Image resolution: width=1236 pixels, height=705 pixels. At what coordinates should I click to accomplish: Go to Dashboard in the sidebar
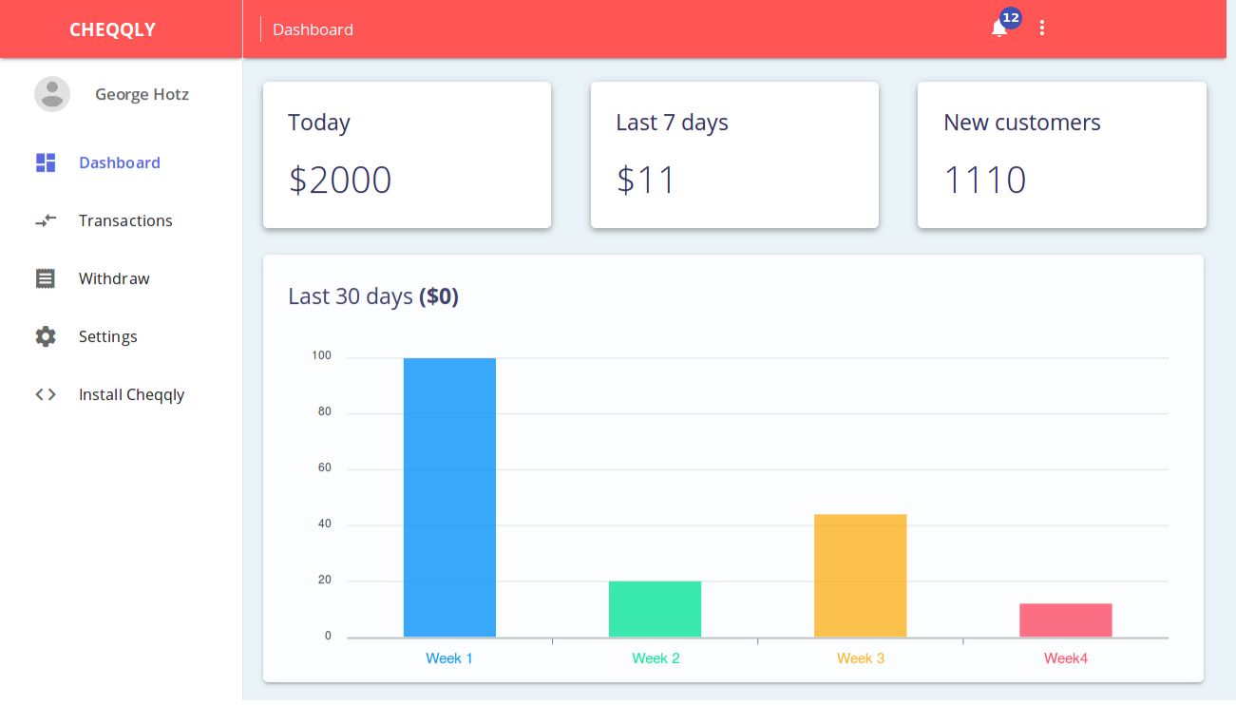coord(122,162)
